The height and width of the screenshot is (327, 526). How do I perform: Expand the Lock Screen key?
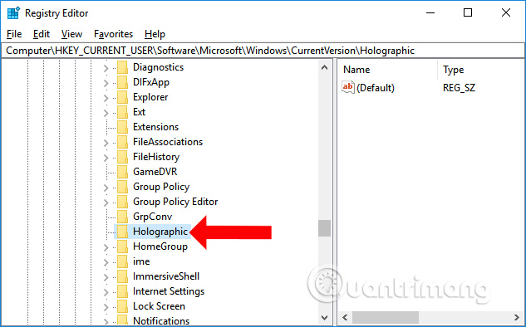[x=106, y=307]
